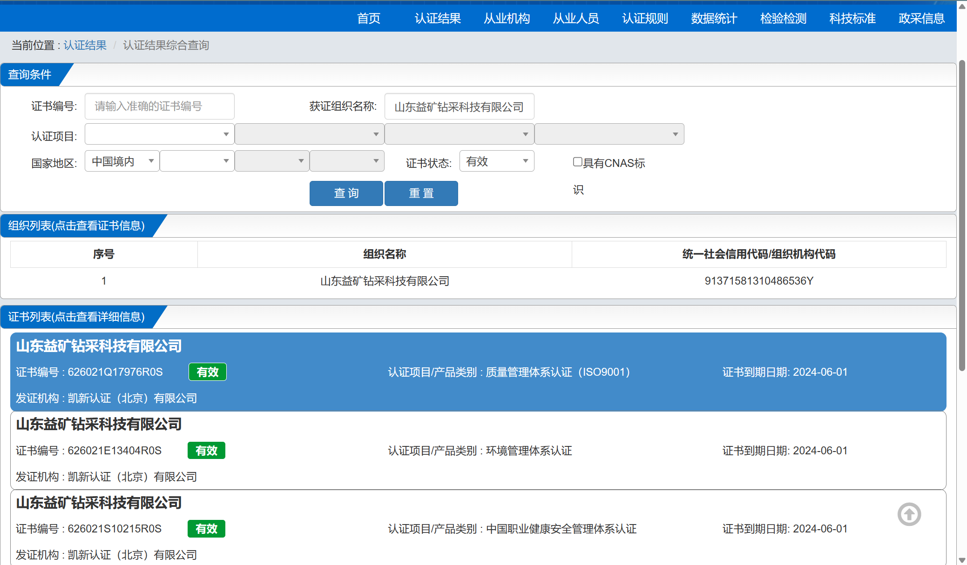
Task: Click the 统一社会信用代码 column header
Action: [759, 254]
